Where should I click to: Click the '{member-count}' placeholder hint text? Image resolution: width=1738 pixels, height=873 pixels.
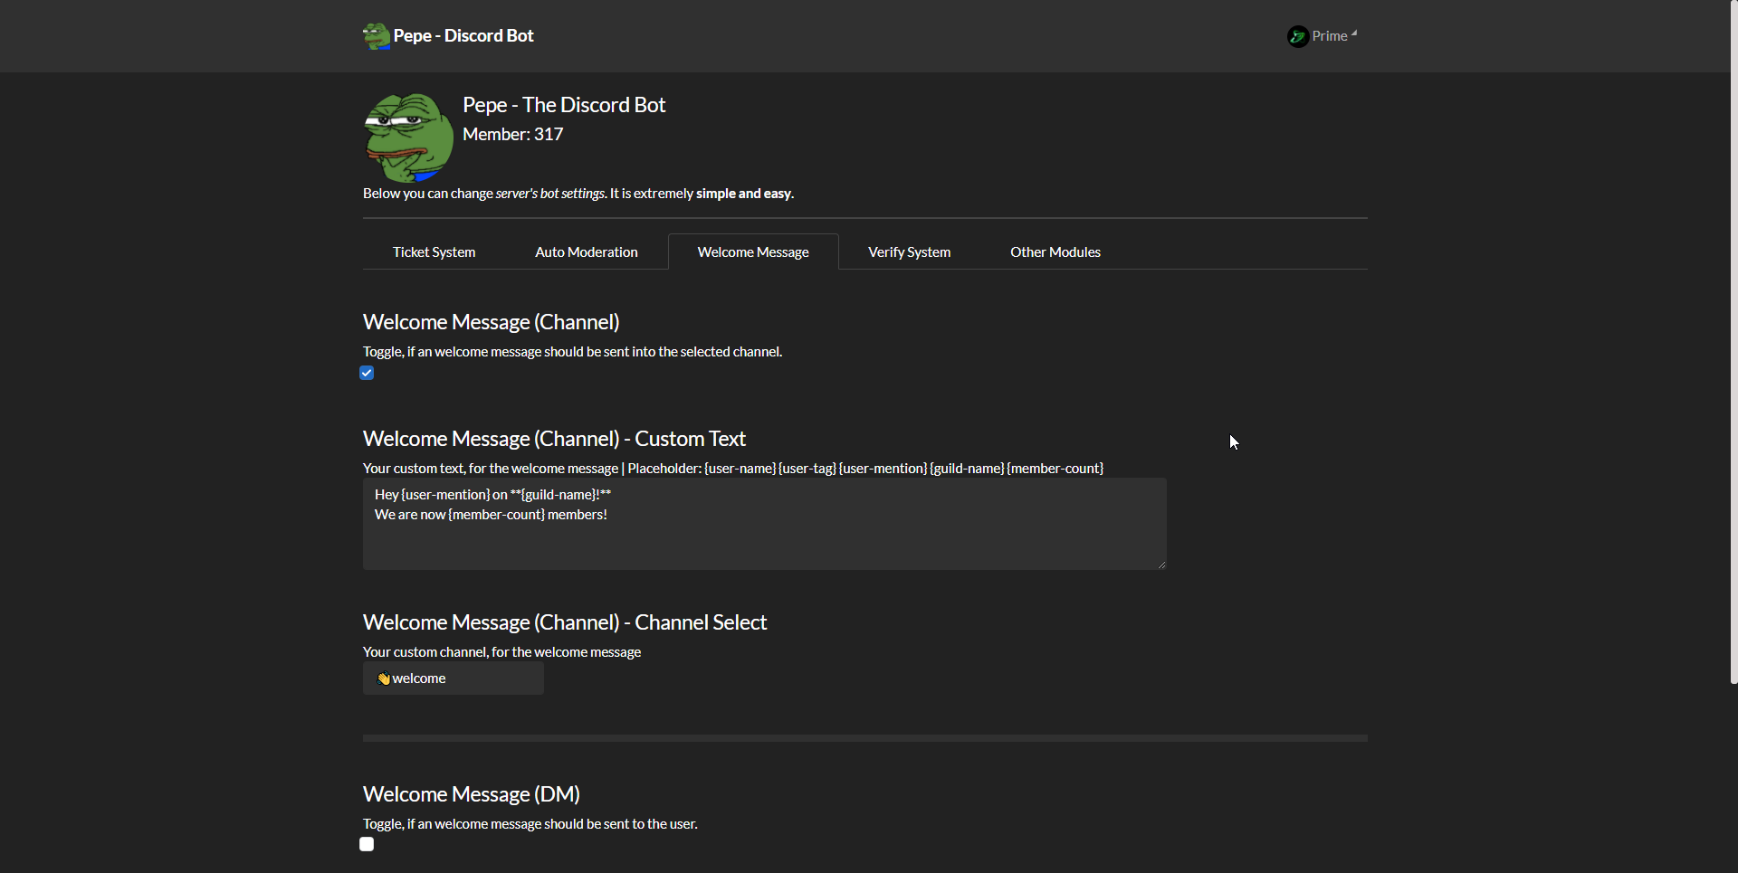[1055, 469]
